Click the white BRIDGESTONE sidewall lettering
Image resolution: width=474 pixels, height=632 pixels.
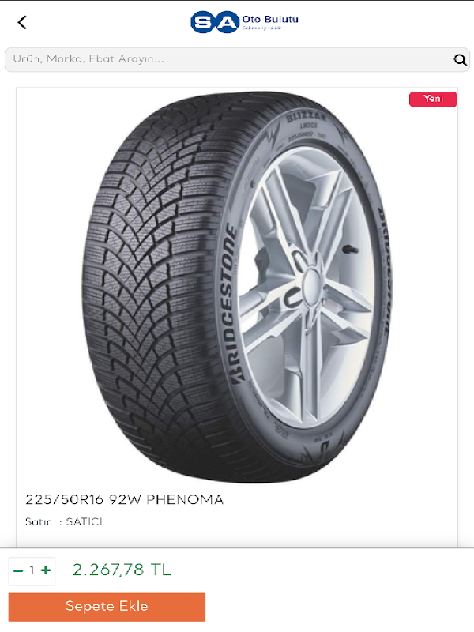pos(234,303)
